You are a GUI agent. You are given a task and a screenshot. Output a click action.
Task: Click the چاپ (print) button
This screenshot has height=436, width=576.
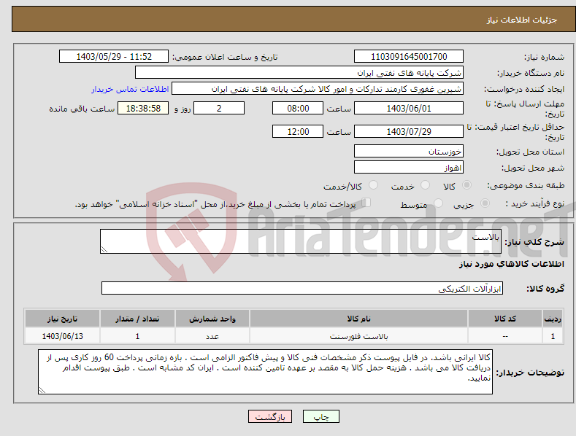[320, 416]
